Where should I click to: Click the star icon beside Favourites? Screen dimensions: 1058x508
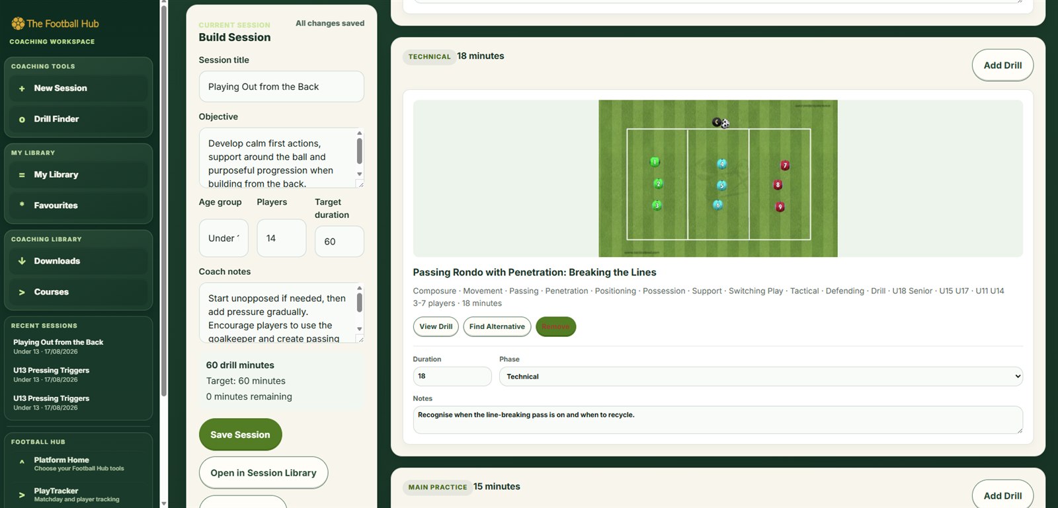coord(22,205)
